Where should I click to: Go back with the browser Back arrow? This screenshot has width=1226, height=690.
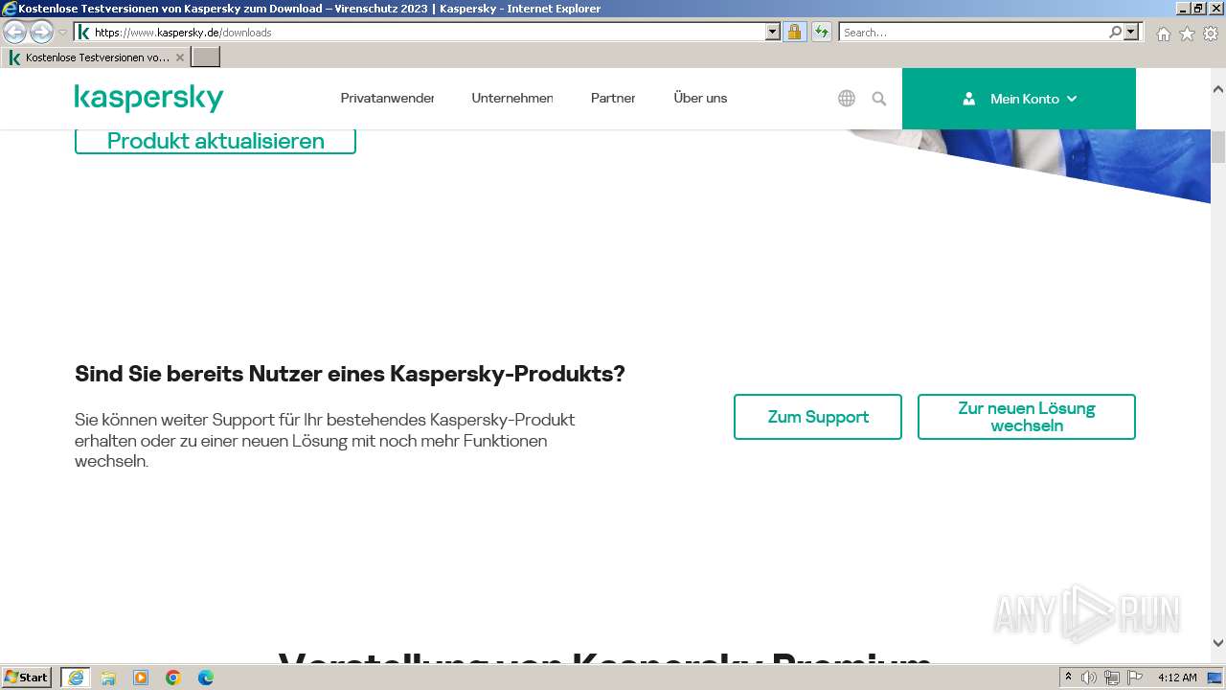(x=14, y=33)
